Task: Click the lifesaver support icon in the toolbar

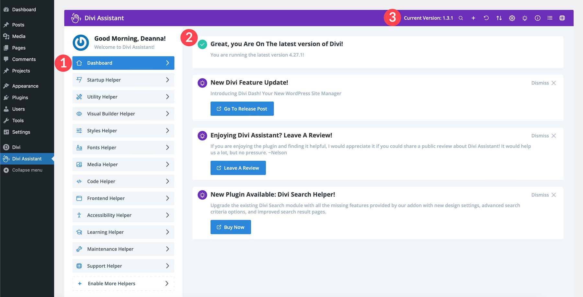Action: pyautogui.click(x=562, y=18)
